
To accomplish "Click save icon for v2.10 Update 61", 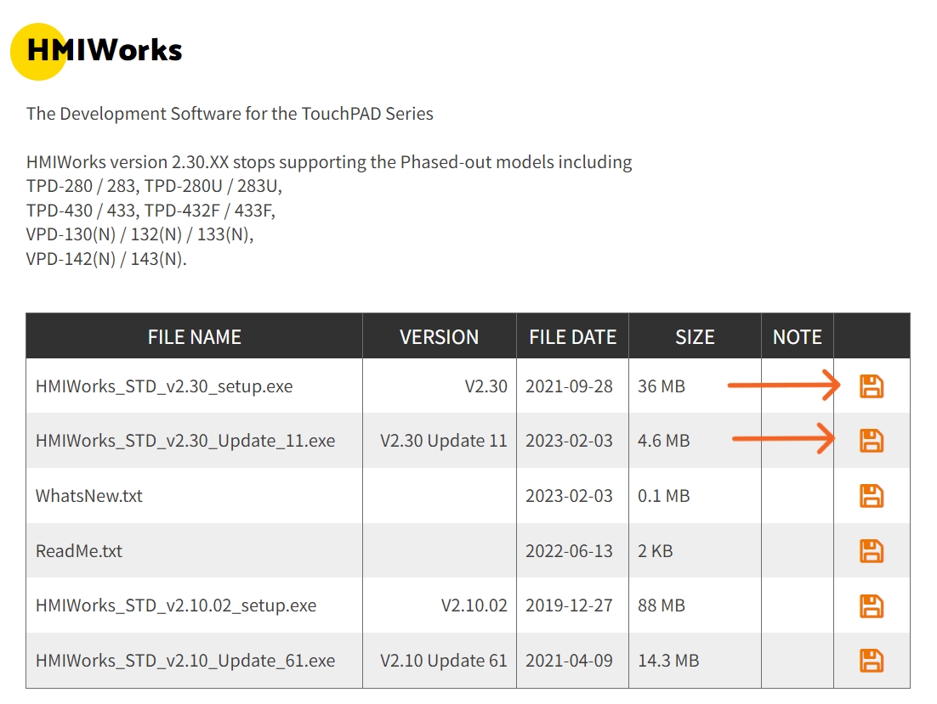I will click(x=872, y=661).
